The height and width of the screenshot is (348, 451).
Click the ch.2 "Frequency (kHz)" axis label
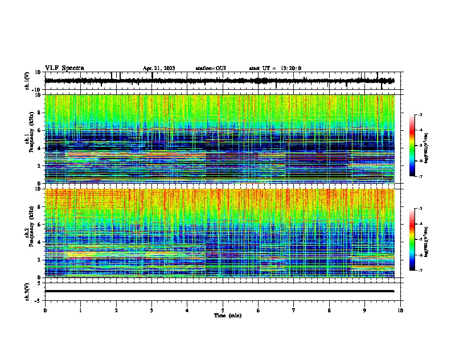(31, 226)
